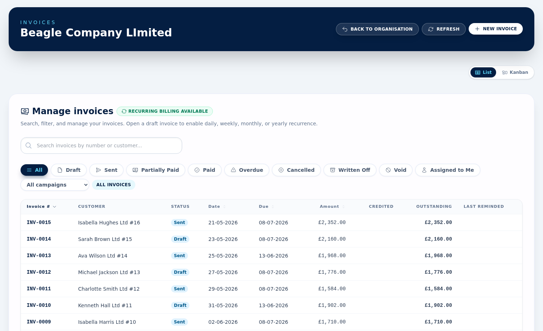543x331 pixels.
Task: Click the Refresh button
Action: click(x=443, y=29)
